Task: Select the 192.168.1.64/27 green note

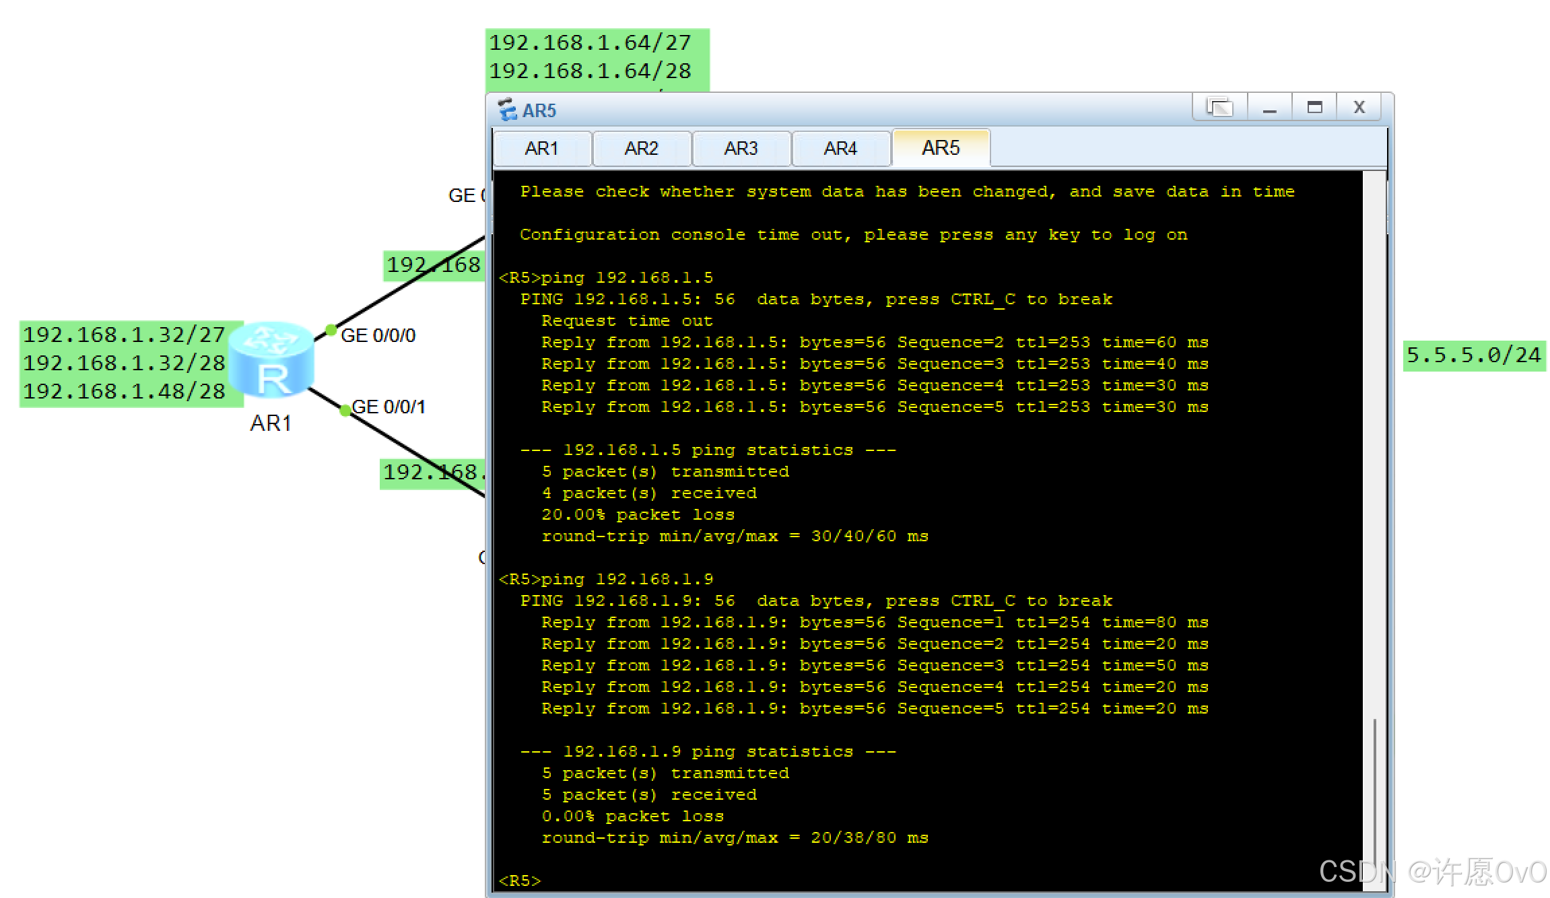Action: tap(590, 42)
